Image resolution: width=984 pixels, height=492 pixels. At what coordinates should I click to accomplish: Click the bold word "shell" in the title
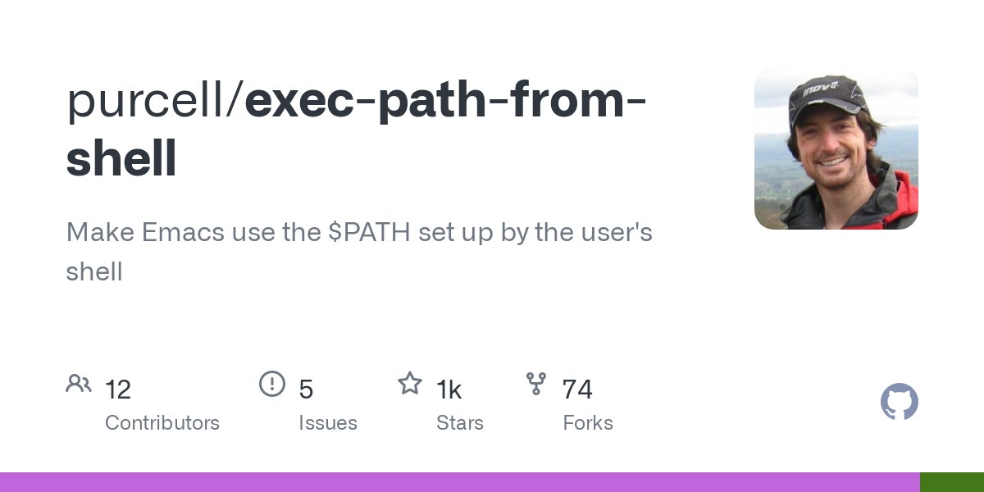(x=121, y=158)
